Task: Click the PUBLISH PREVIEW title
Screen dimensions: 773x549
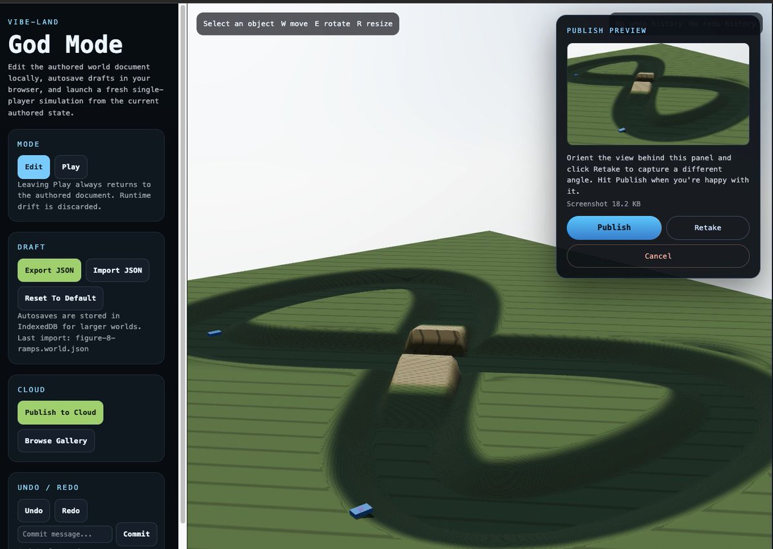Action: pyautogui.click(x=606, y=30)
